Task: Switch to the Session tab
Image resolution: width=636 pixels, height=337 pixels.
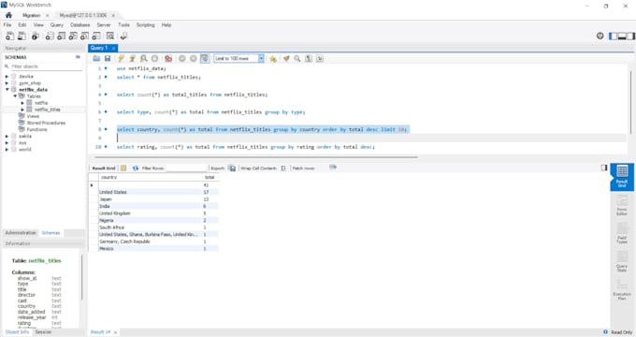Action: pos(43,331)
